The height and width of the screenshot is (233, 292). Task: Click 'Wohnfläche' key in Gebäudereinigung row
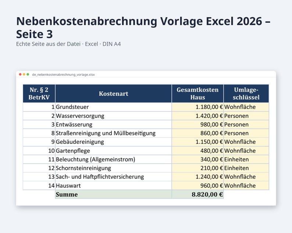click(246, 142)
